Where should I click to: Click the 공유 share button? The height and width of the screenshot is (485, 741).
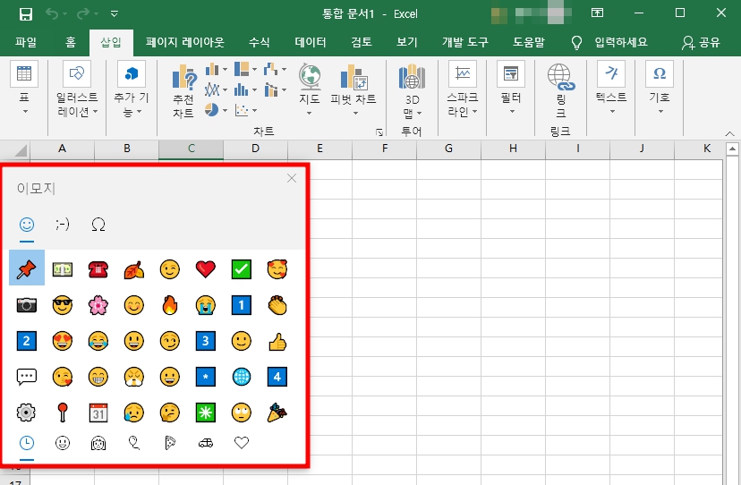coord(701,43)
